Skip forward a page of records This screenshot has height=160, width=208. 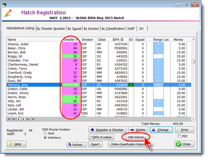28,119
